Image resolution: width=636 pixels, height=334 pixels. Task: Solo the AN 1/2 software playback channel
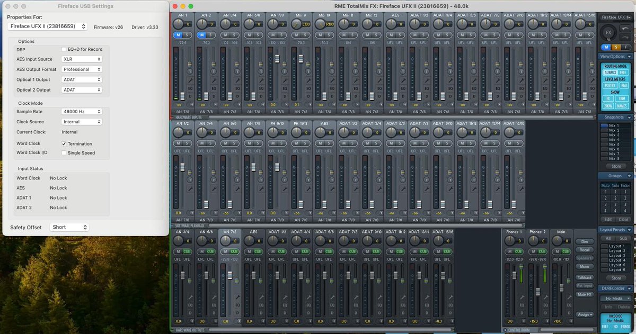point(188,143)
